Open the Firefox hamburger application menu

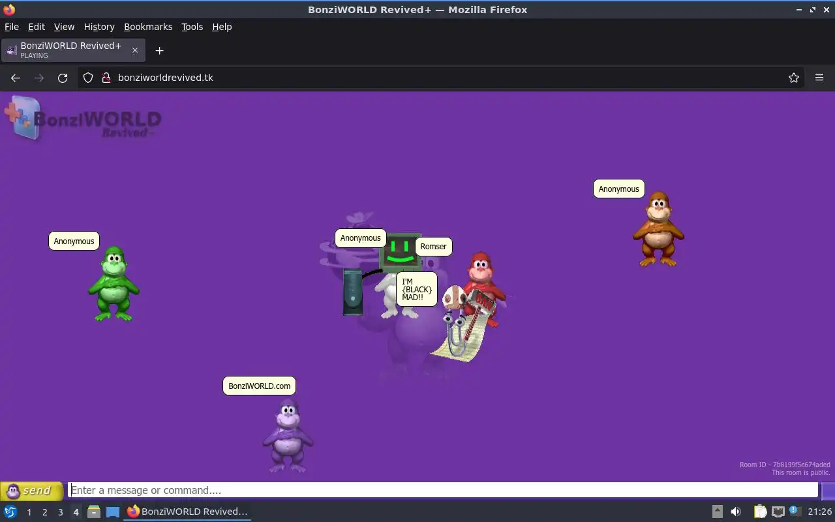point(819,78)
